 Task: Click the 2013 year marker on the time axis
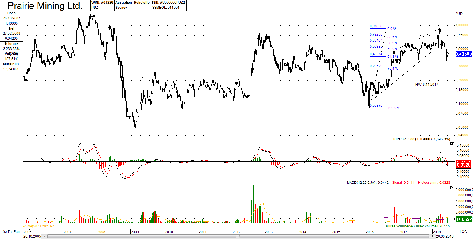pos(268,232)
